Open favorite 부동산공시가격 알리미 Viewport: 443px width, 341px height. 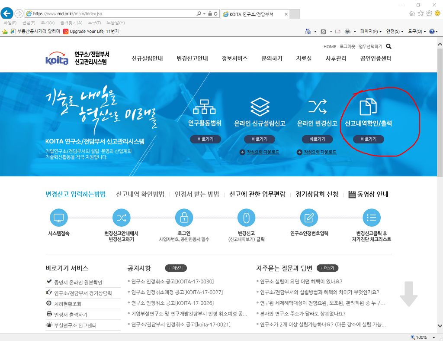[x=35, y=31]
